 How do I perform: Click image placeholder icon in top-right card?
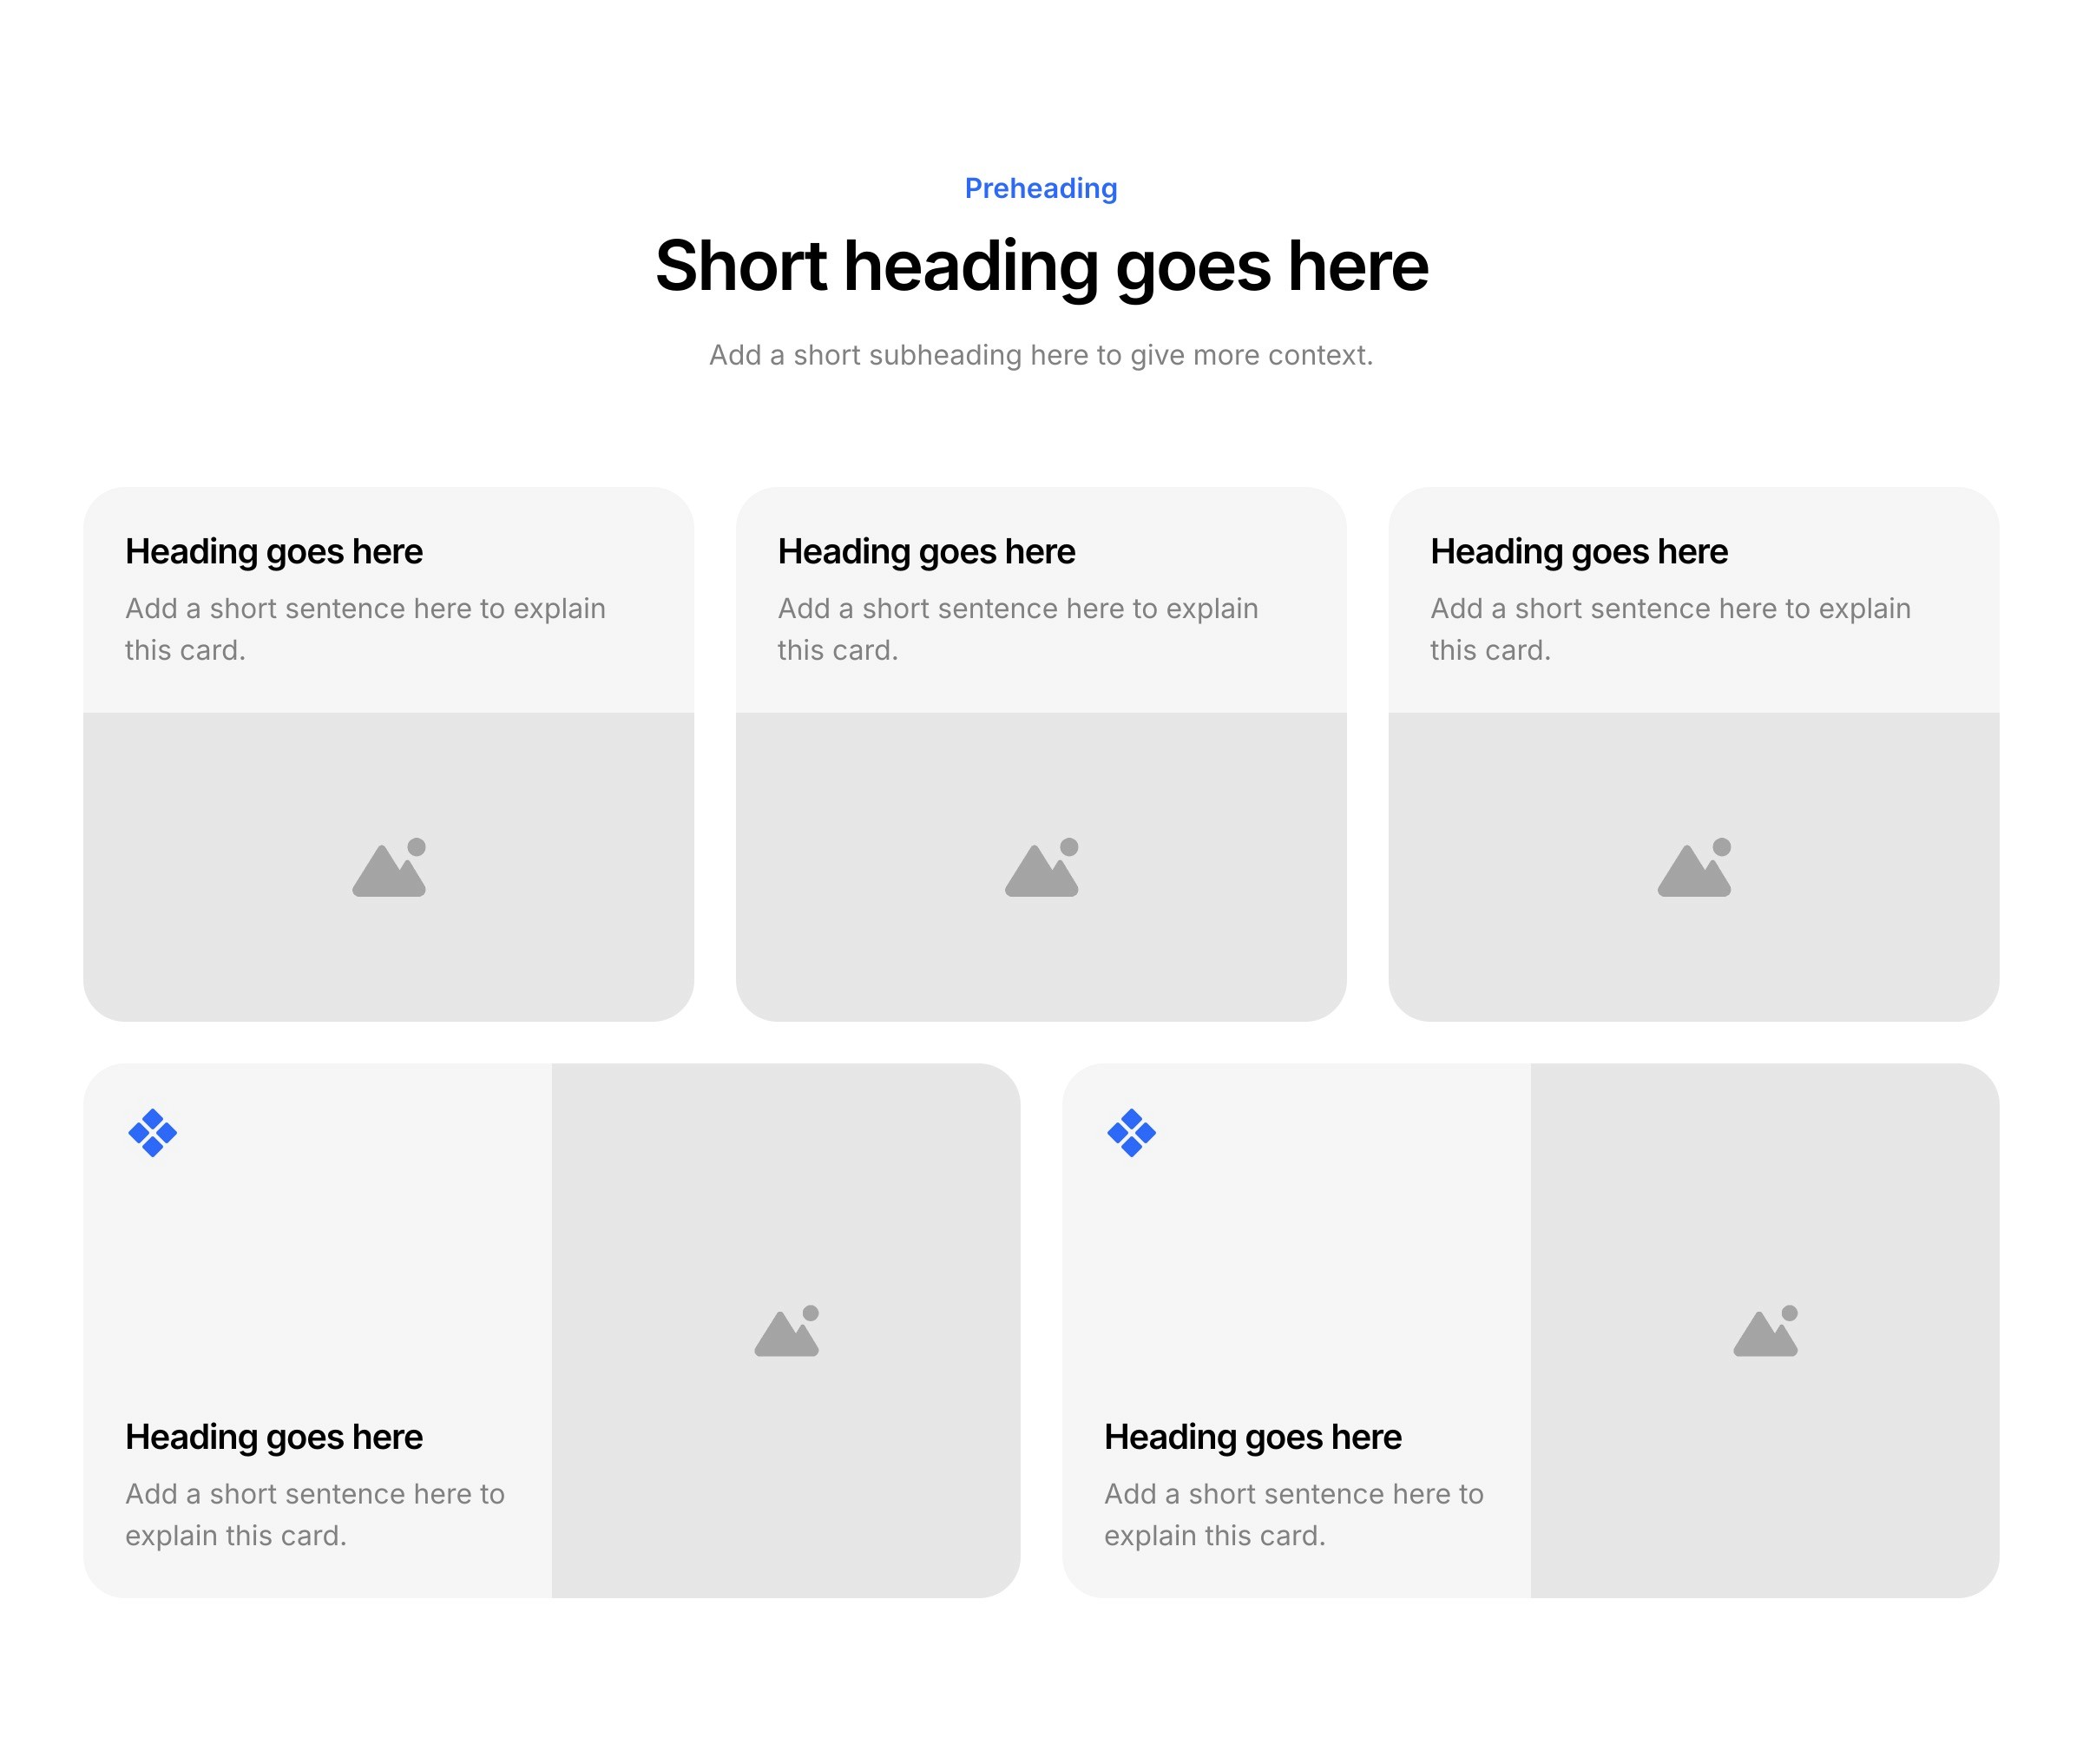click(x=1694, y=868)
